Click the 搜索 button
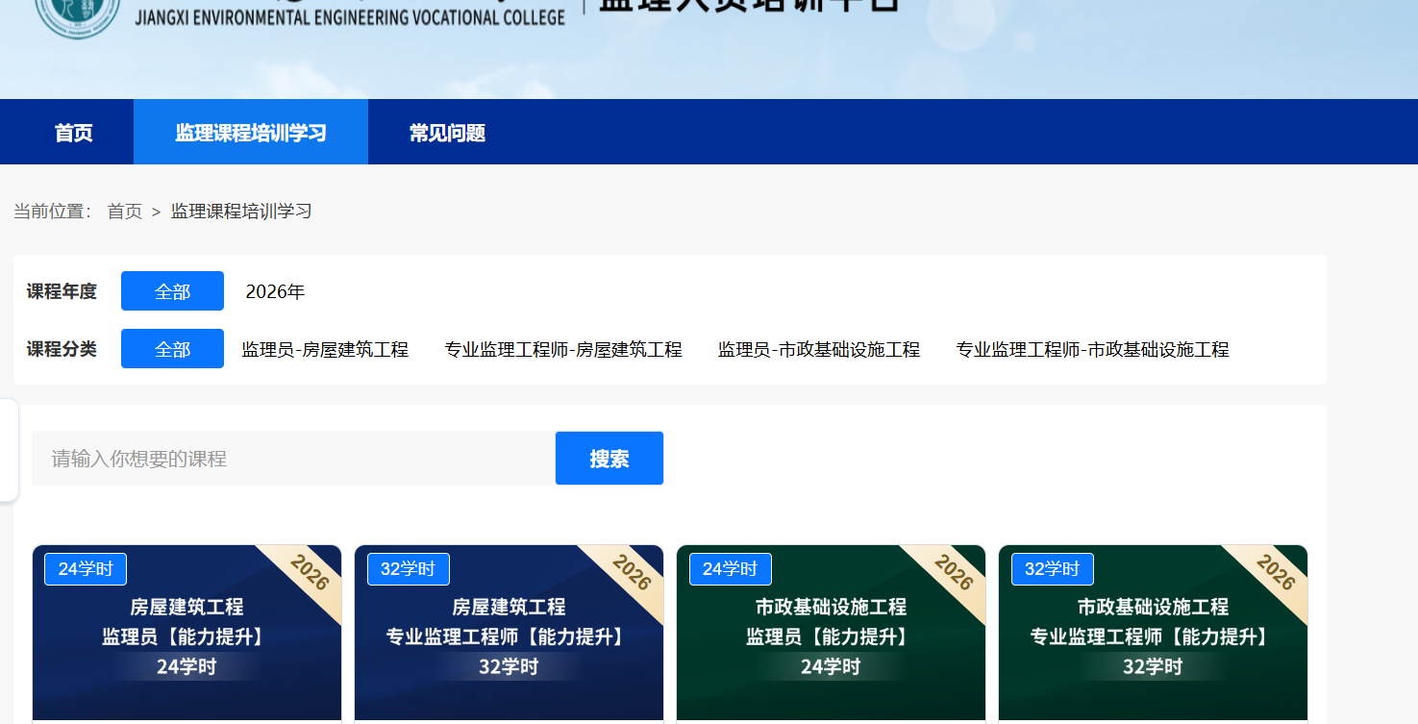 pos(609,459)
